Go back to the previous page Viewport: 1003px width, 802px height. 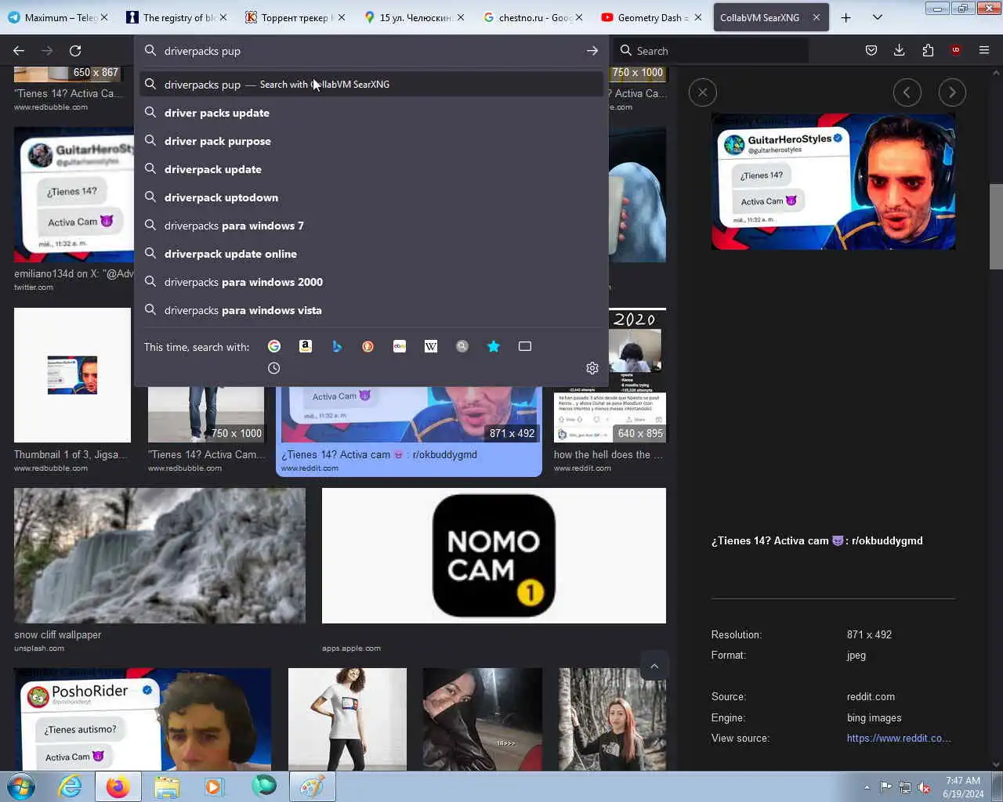(x=19, y=51)
